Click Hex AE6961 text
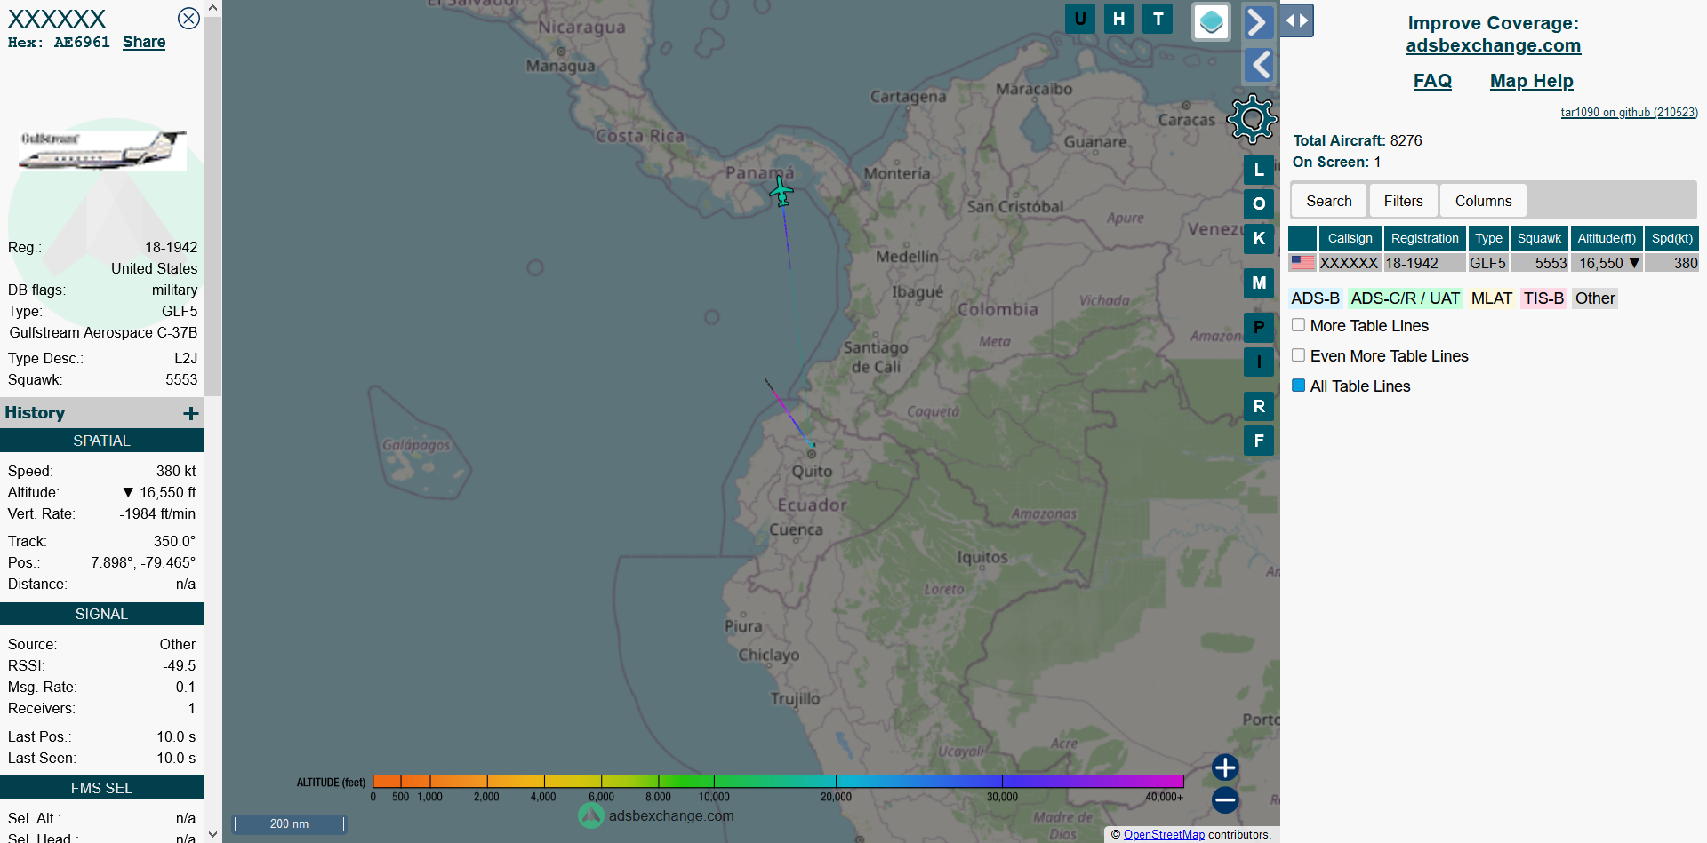The width and height of the screenshot is (1707, 843). click(x=59, y=43)
